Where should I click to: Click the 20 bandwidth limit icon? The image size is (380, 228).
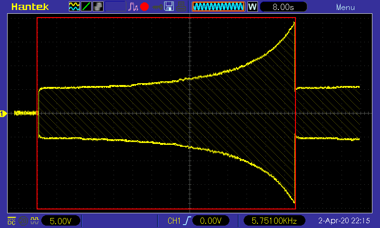[x=23, y=221]
